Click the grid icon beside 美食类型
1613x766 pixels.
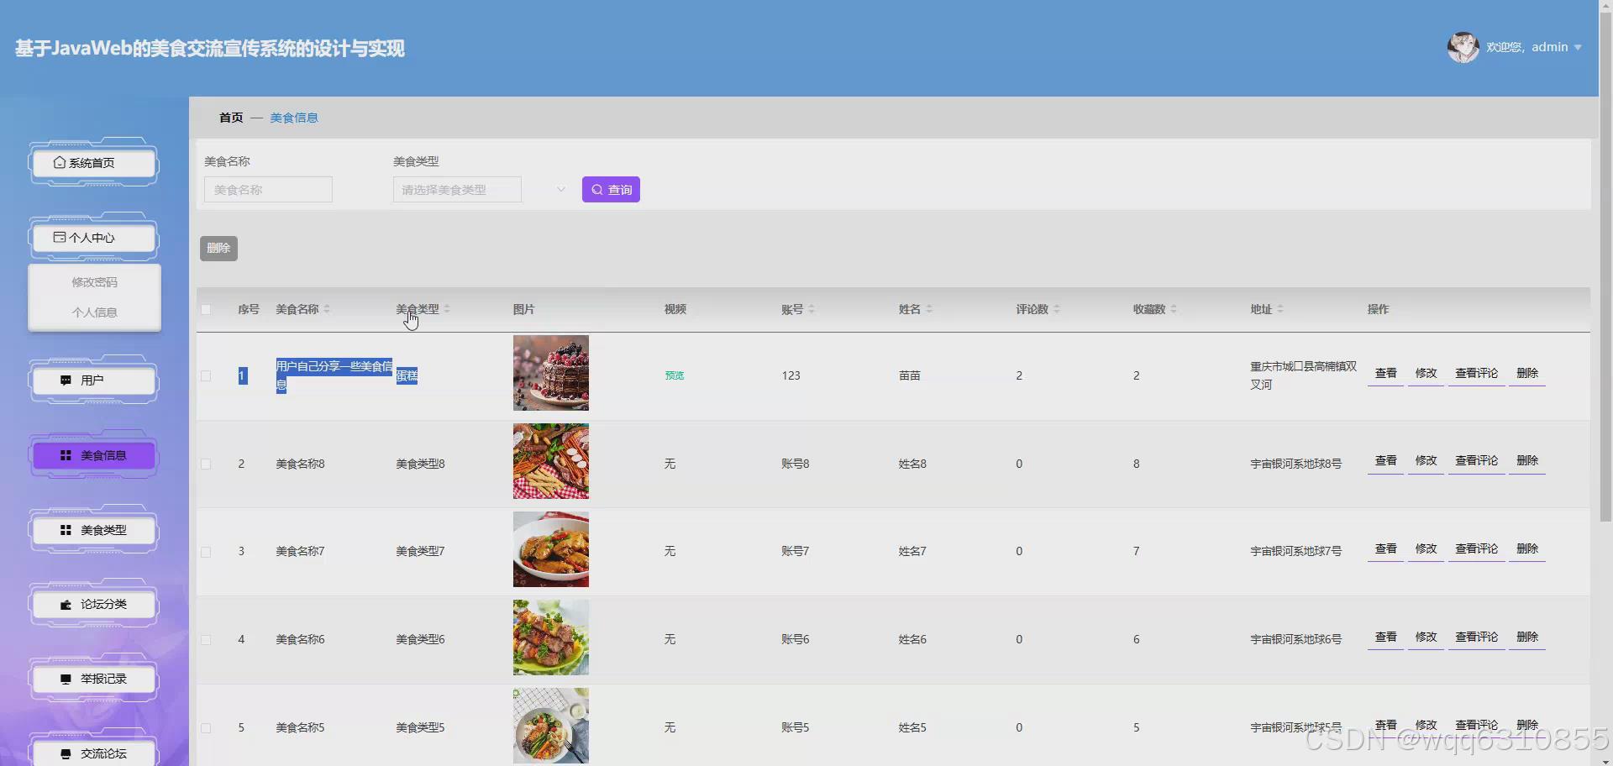coord(66,530)
